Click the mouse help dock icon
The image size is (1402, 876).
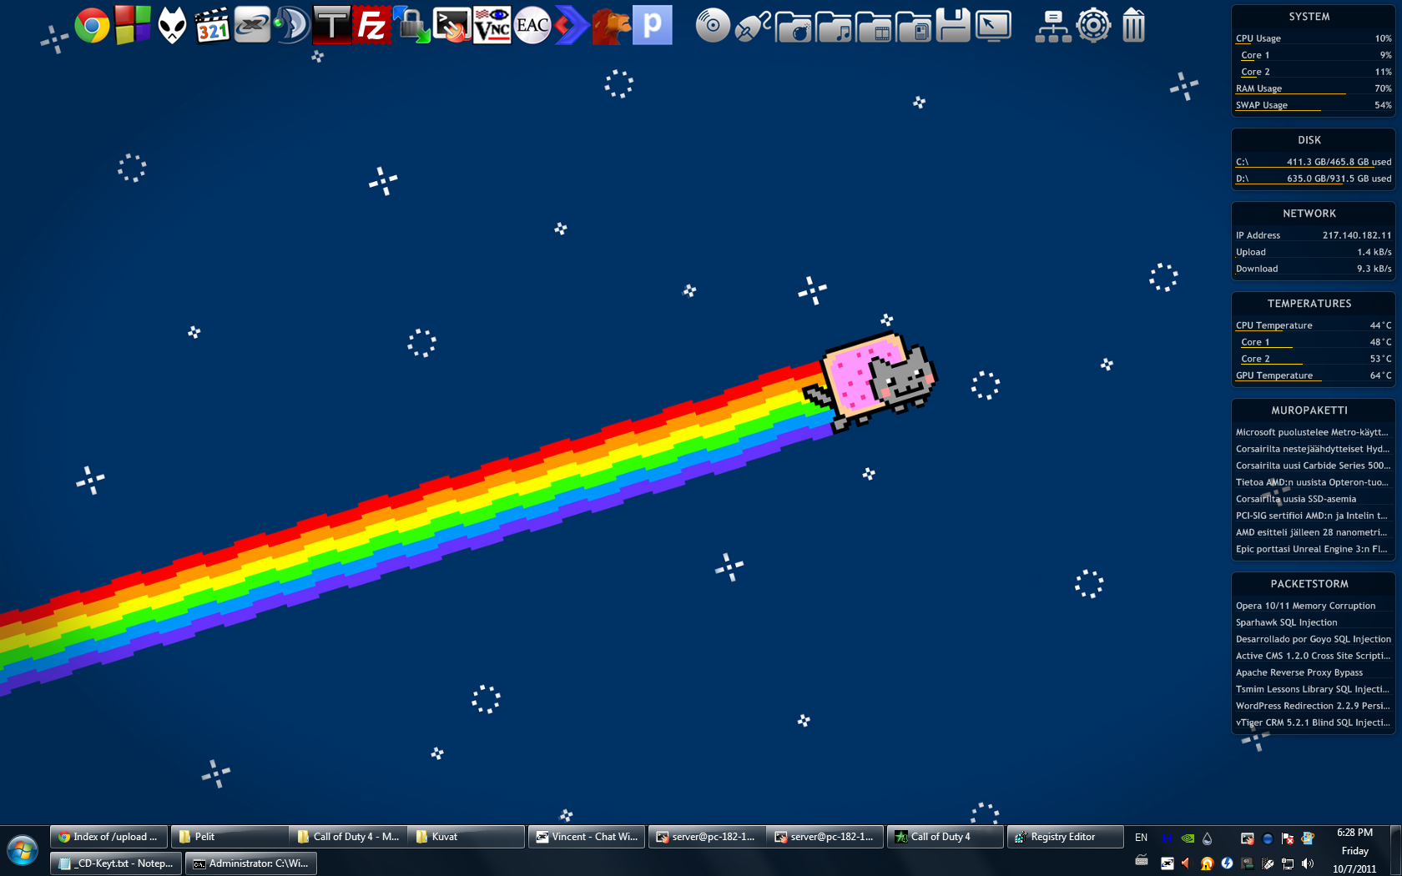(x=753, y=26)
